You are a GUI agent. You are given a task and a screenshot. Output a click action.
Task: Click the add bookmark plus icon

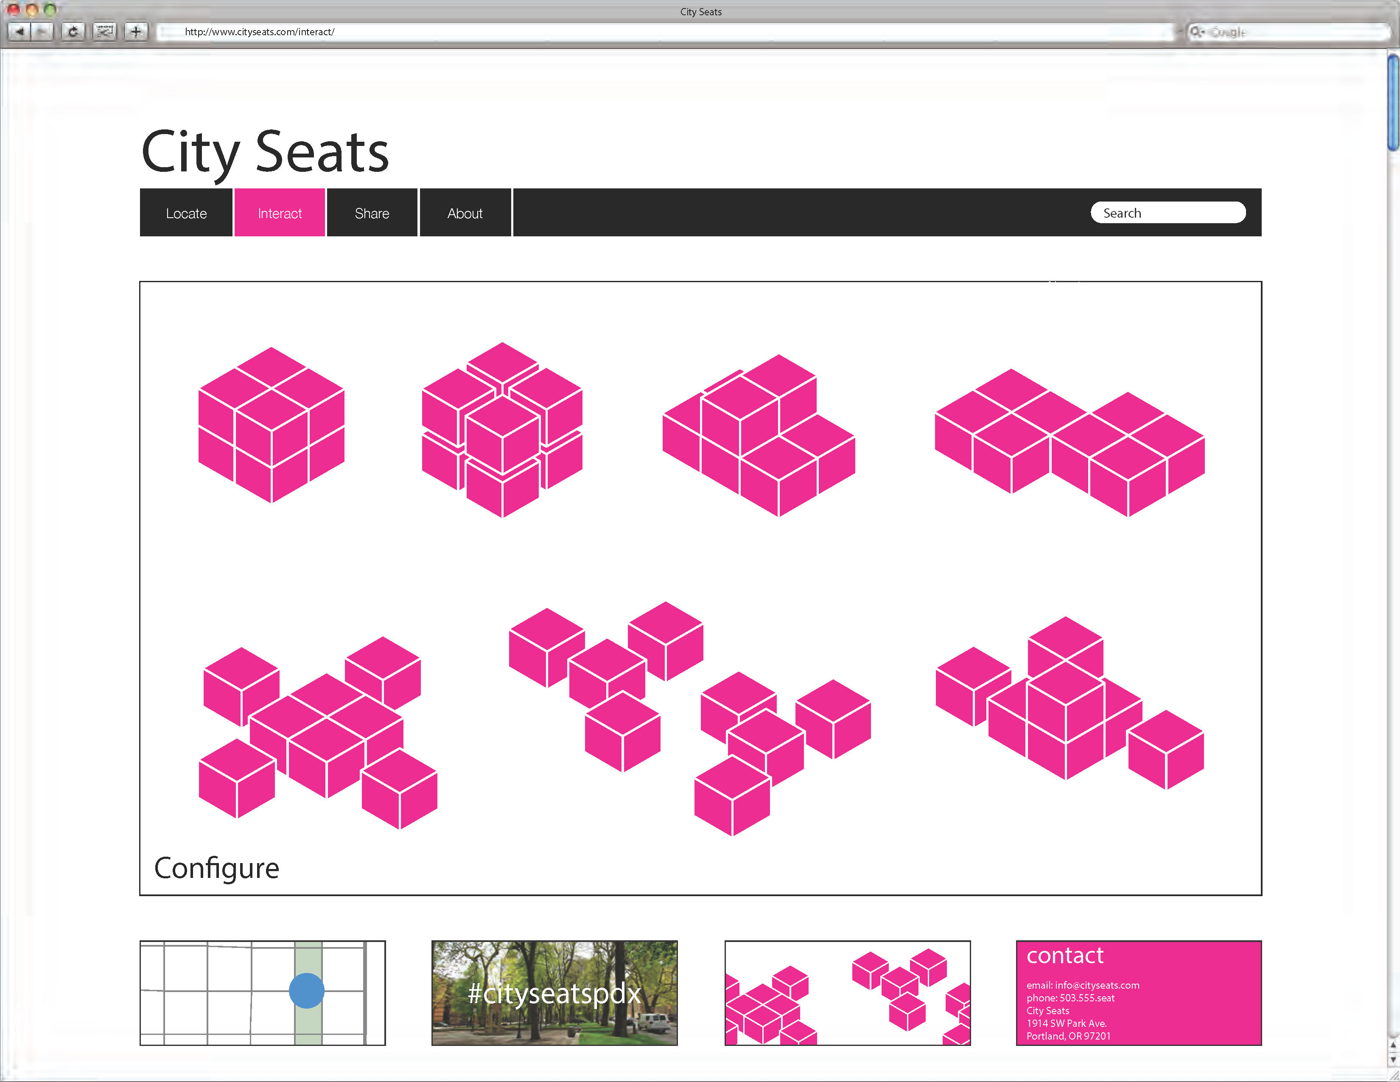tap(136, 31)
